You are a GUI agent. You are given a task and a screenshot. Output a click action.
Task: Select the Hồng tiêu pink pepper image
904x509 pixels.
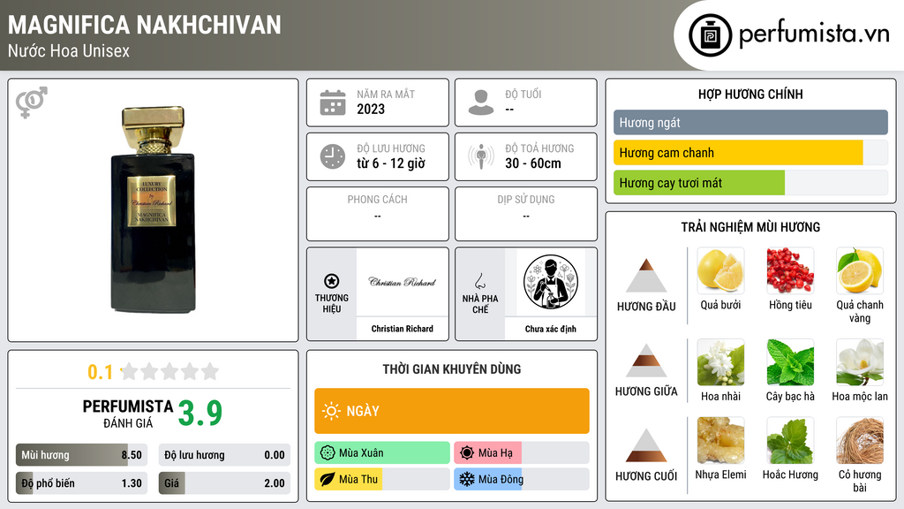[x=790, y=270]
